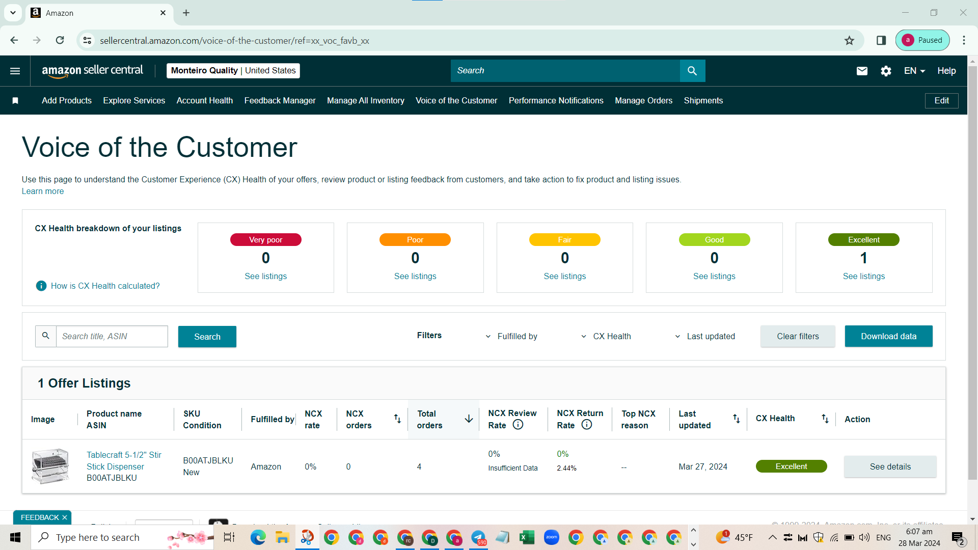This screenshot has width=978, height=550.
Task: Click the Download data button
Action: [x=889, y=336]
